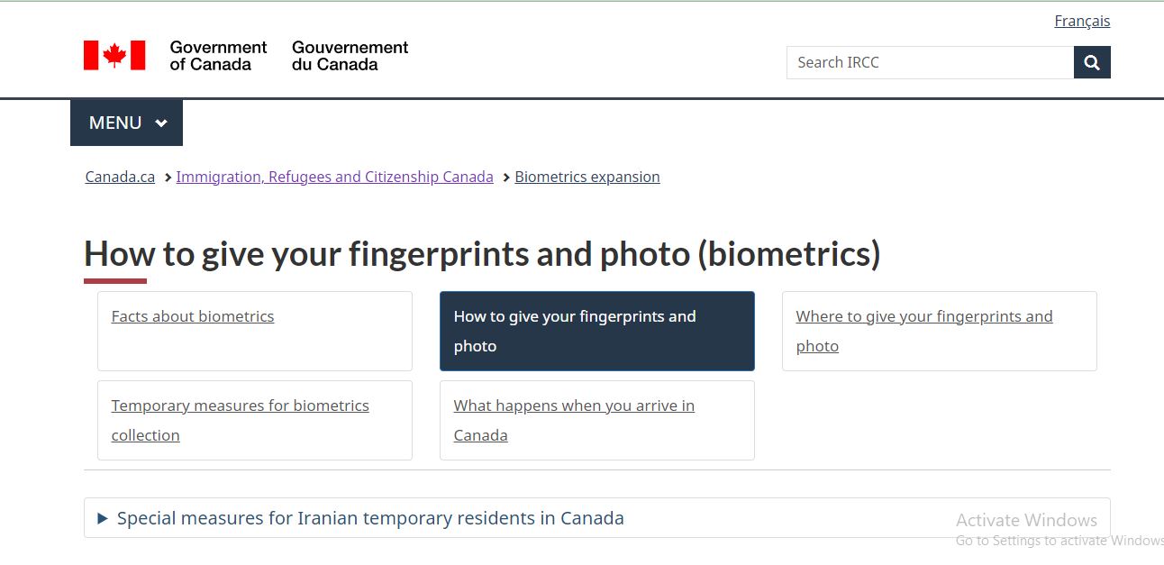The image size is (1164, 565).
Task: Click the disclosure triangle beside Special measures
Action: pos(102,518)
